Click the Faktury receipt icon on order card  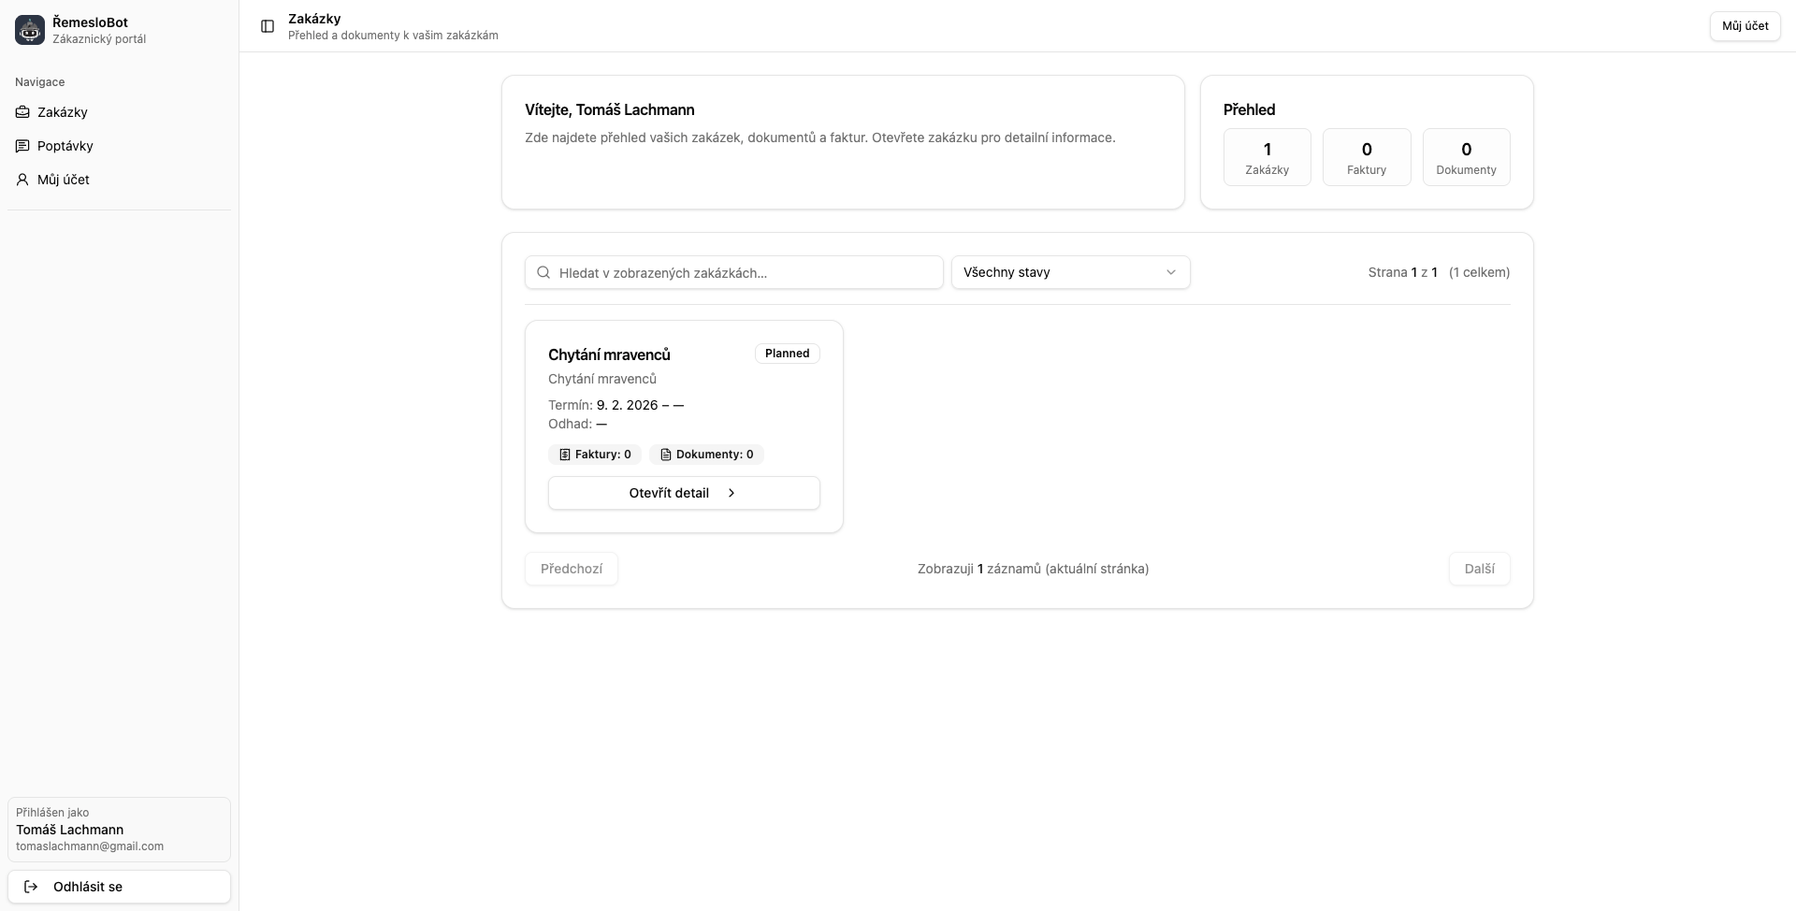coord(565,455)
